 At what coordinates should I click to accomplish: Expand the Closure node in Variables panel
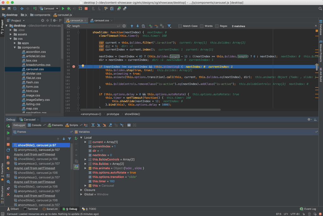click(x=81, y=189)
